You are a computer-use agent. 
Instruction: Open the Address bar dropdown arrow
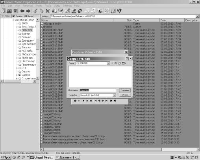(x=197, y=16)
